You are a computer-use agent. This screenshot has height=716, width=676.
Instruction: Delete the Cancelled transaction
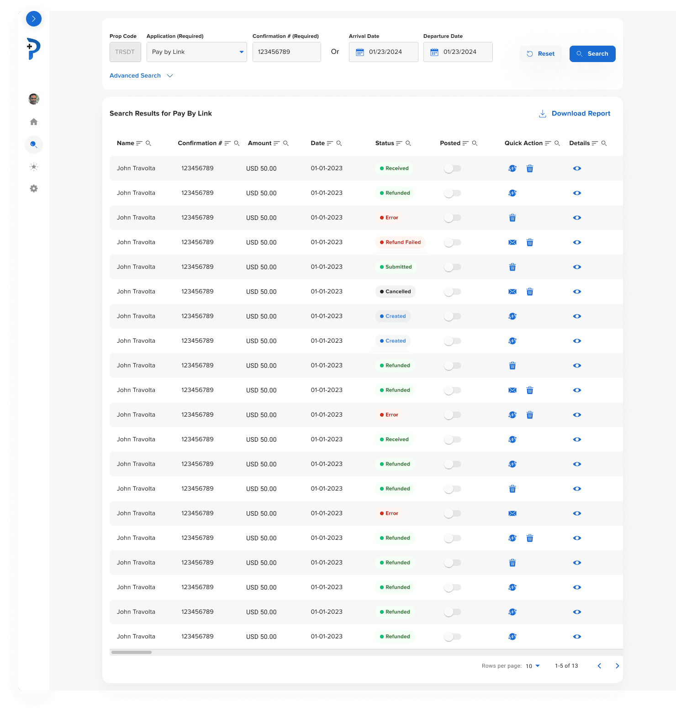click(x=530, y=292)
